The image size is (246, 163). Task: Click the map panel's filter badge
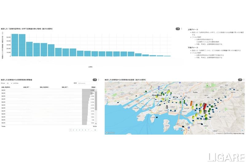(x=240, y=80)
